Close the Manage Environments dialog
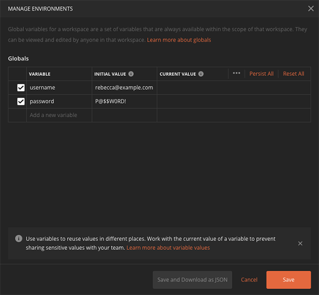 point(310,8)
